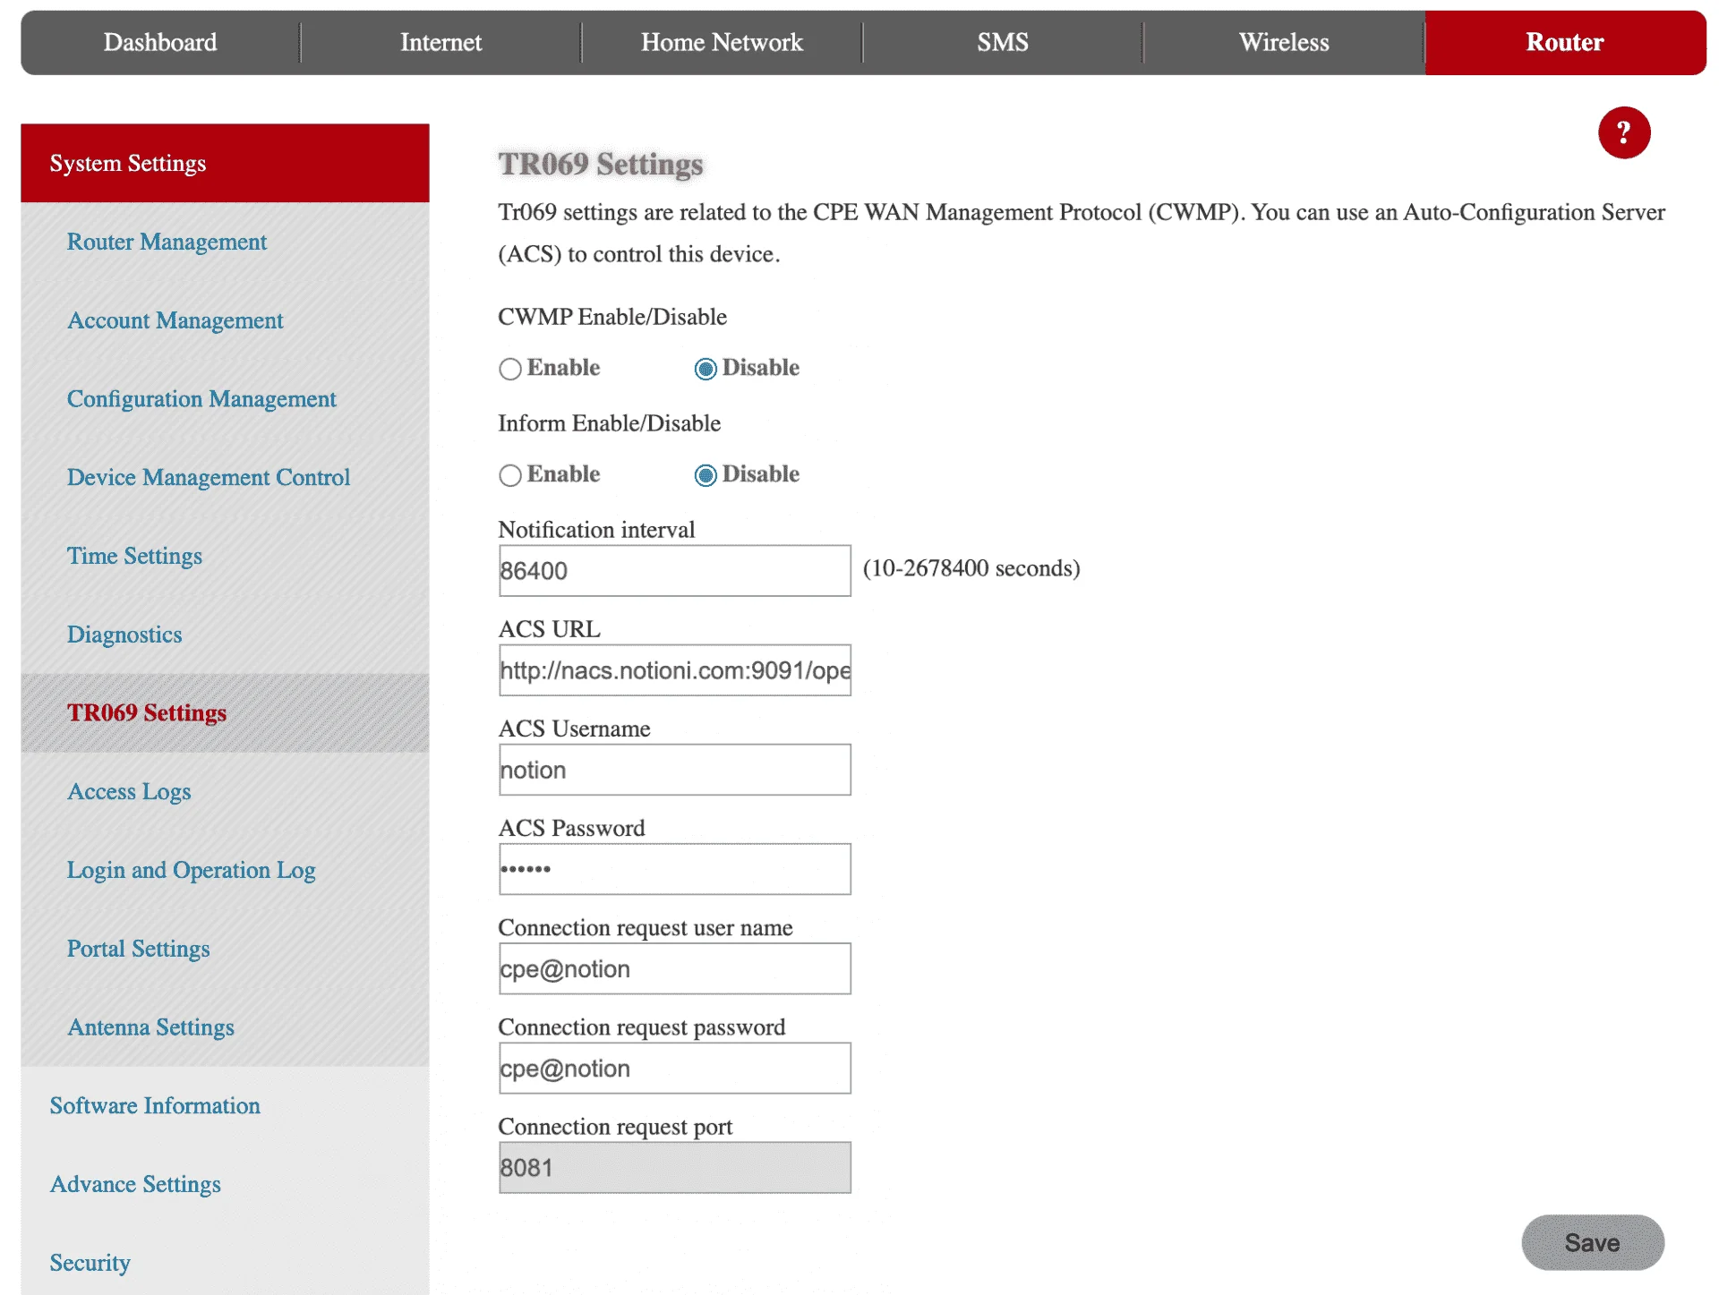
Task: Switch to the SMS tab
Action: (x=1003, y=42)
